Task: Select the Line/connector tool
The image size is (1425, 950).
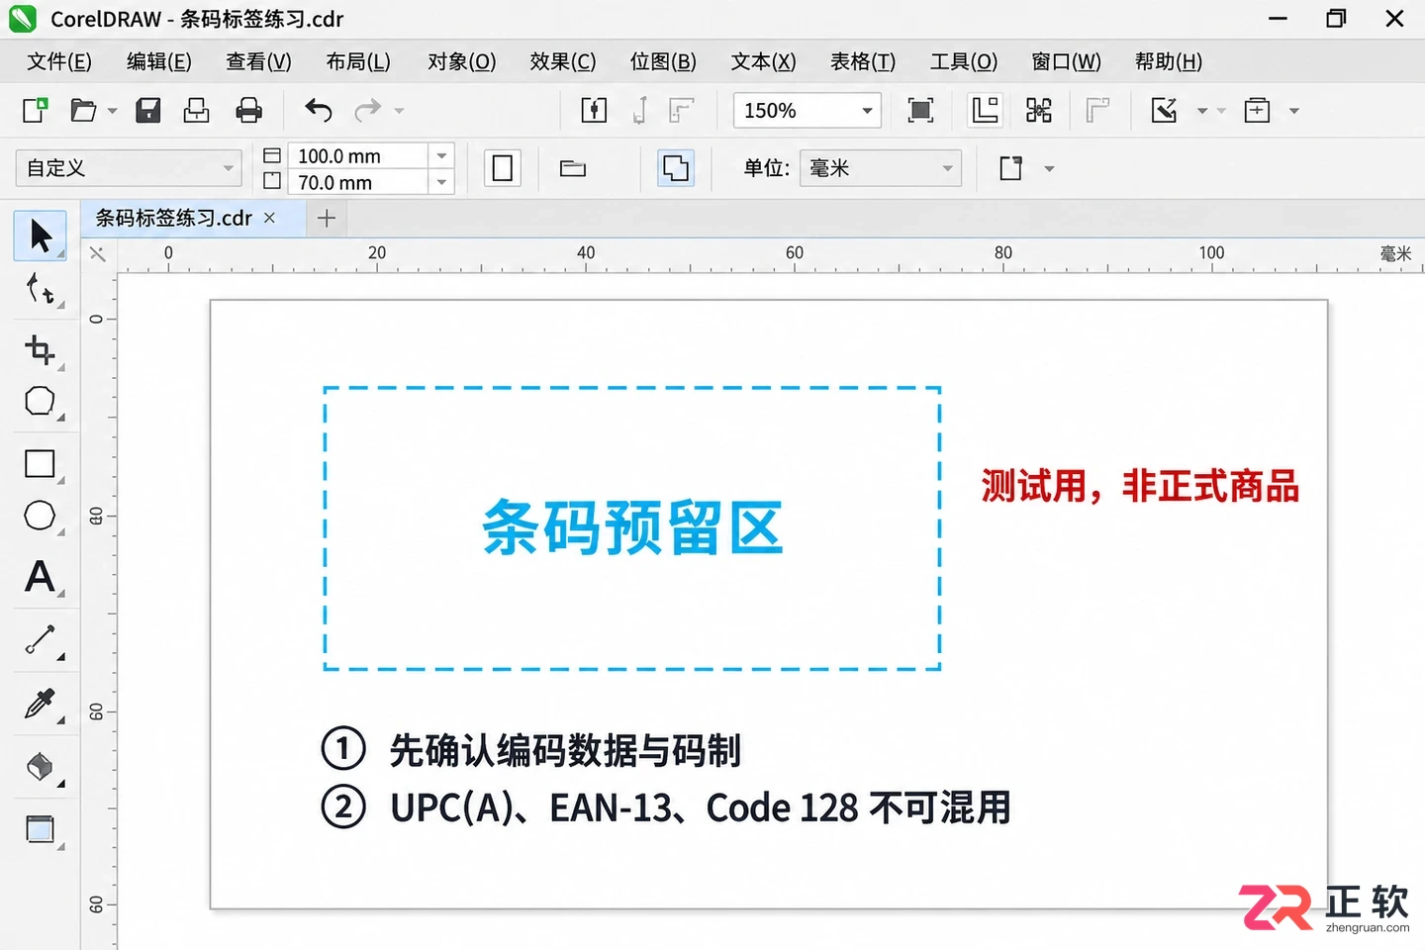Action: click(x=40, y=639)
